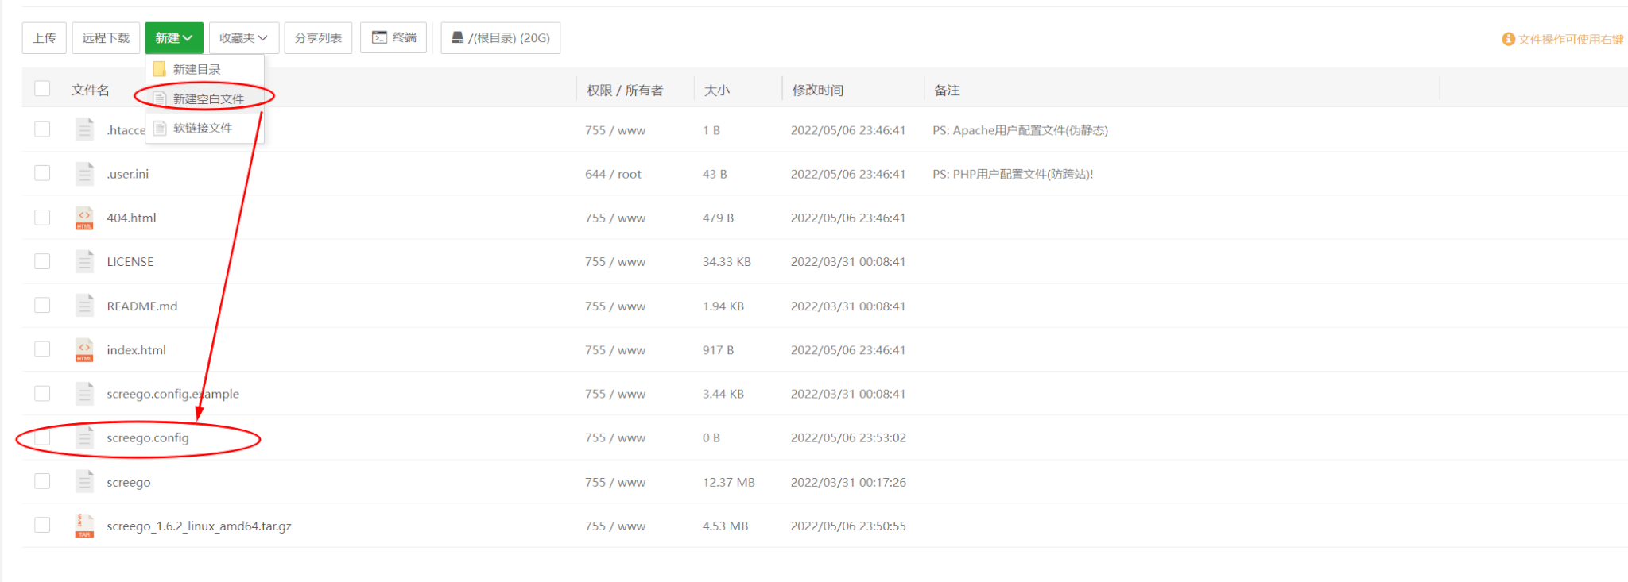Viewport: 1628px width, 582px height.
Task: Click the LICENSE file icon
Action: 84,261
